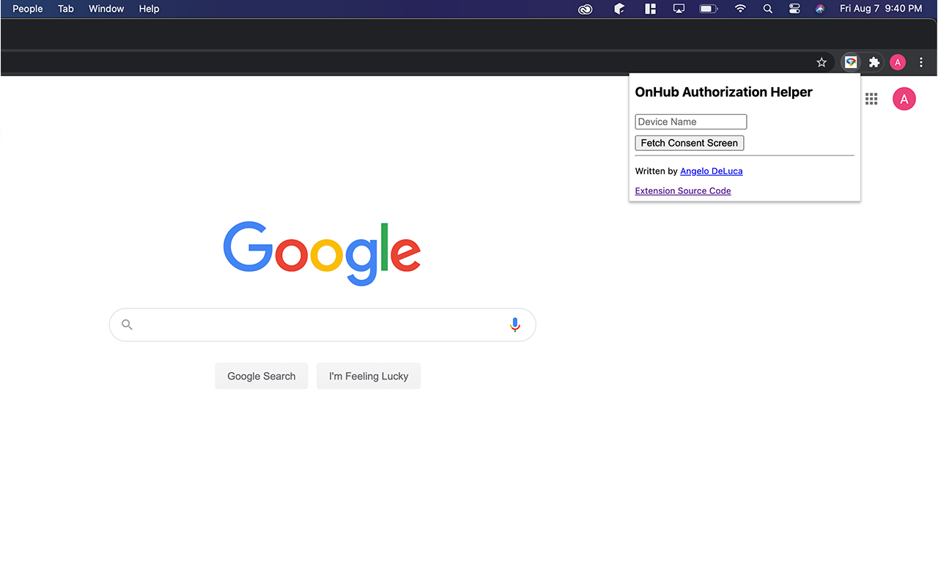Open the Extensions puzzle piece menu
Screen dimensions: 938x586
(x=874, y=63)
